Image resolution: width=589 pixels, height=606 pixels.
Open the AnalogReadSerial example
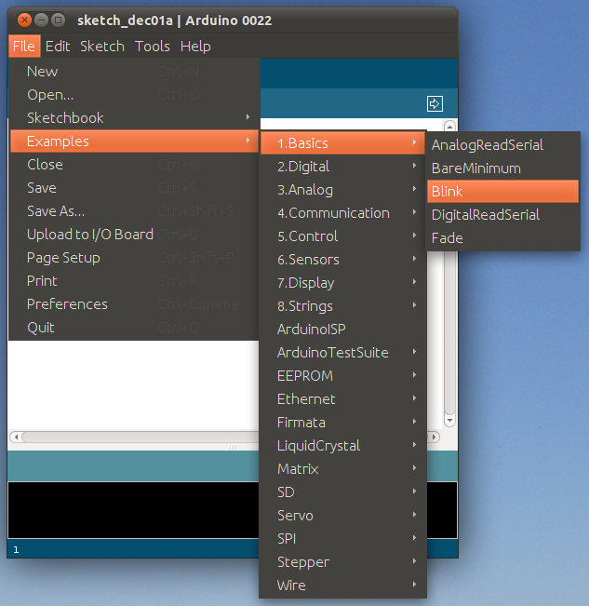tap(503, 144)
